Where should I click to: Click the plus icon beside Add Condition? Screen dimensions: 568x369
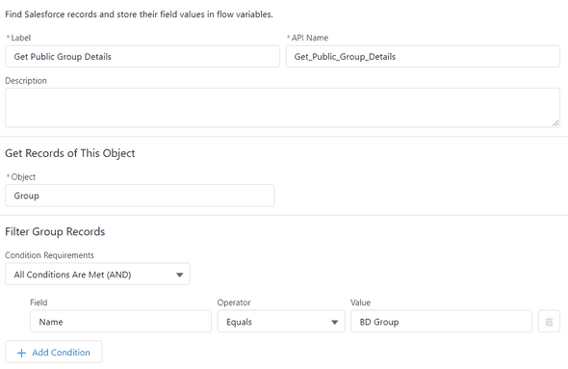pos(22,353)
